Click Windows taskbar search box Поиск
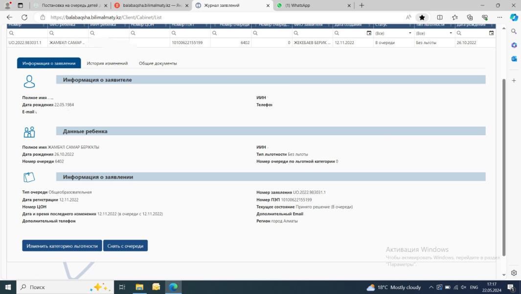 (x=65, y=287)
